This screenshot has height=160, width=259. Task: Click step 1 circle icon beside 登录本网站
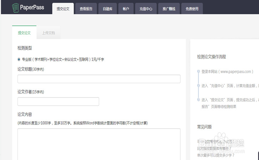[x=199, y=71]
